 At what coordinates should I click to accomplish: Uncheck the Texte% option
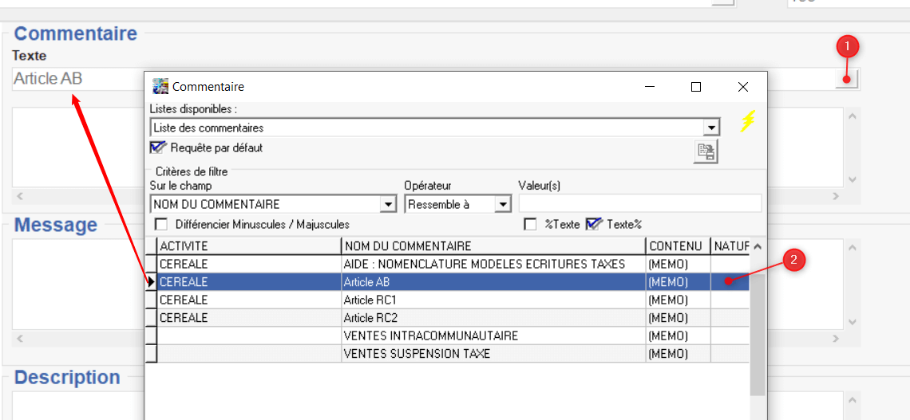592,225
